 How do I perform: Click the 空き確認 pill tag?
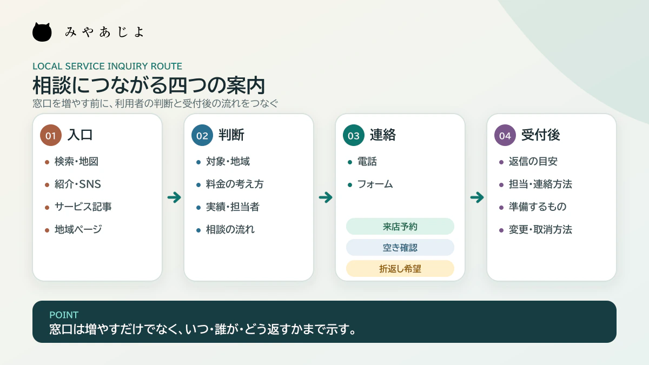[x=400, y=248]
